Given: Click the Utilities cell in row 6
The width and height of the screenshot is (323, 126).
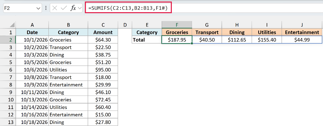Looking at the screenshot, I should click(x=68, y=70).
